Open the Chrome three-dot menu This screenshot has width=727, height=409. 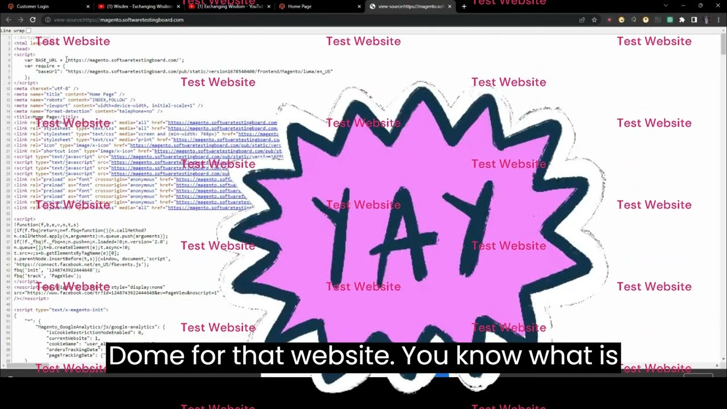[x=718, y=19]
